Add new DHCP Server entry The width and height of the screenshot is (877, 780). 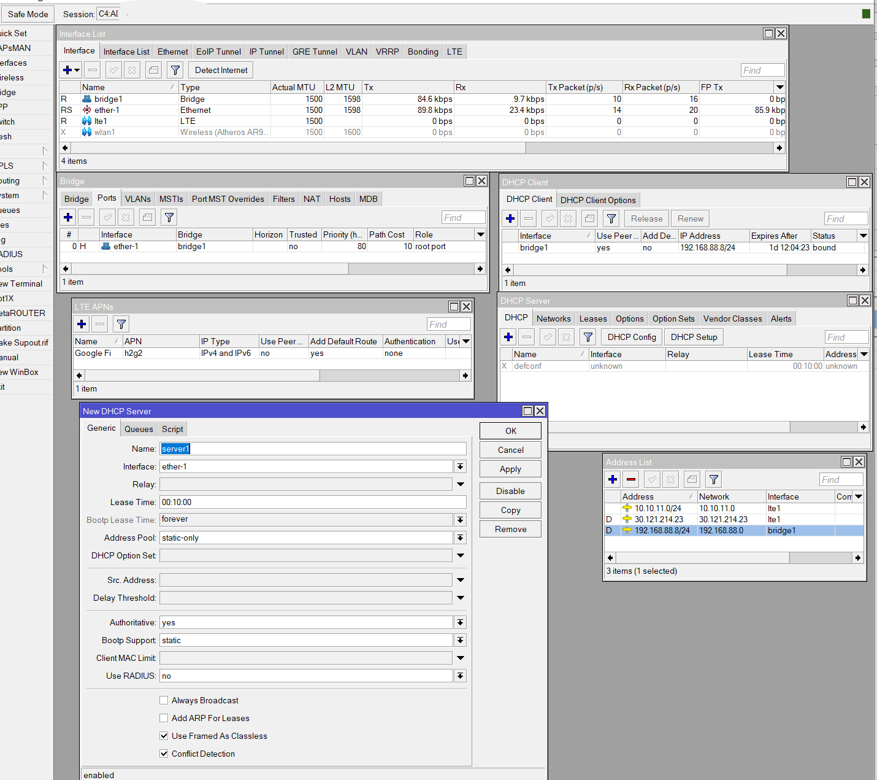pyautogui.click(x=508, y=337)
